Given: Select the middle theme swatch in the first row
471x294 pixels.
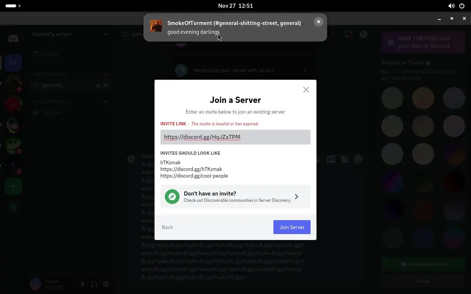Looking at the screenshot, I should click(x=423, y=98).
